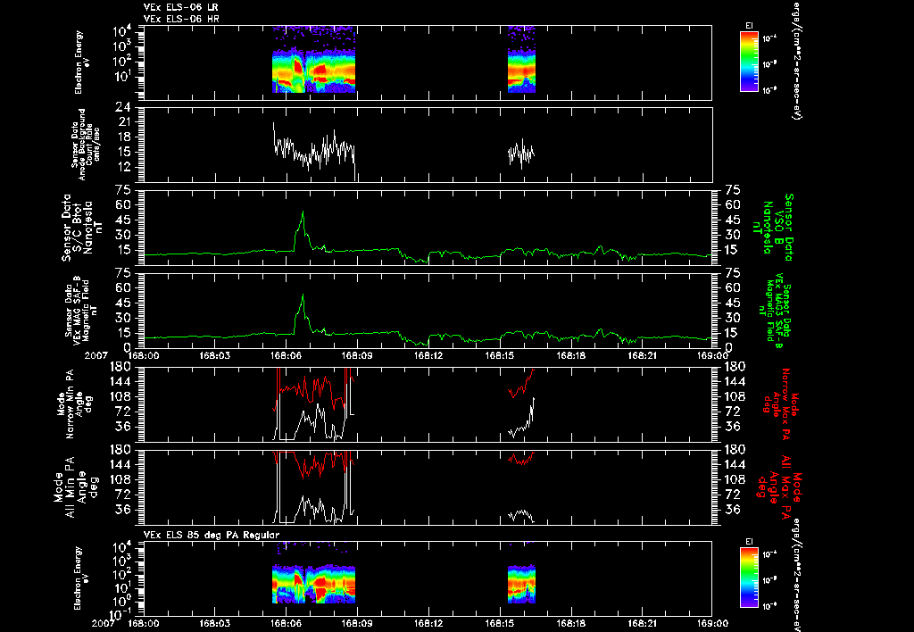The width and height of the screenshot is (914, 632).
Task: Click the magnetic field peak in the MAG SAF-B panel
Action: 303,295
